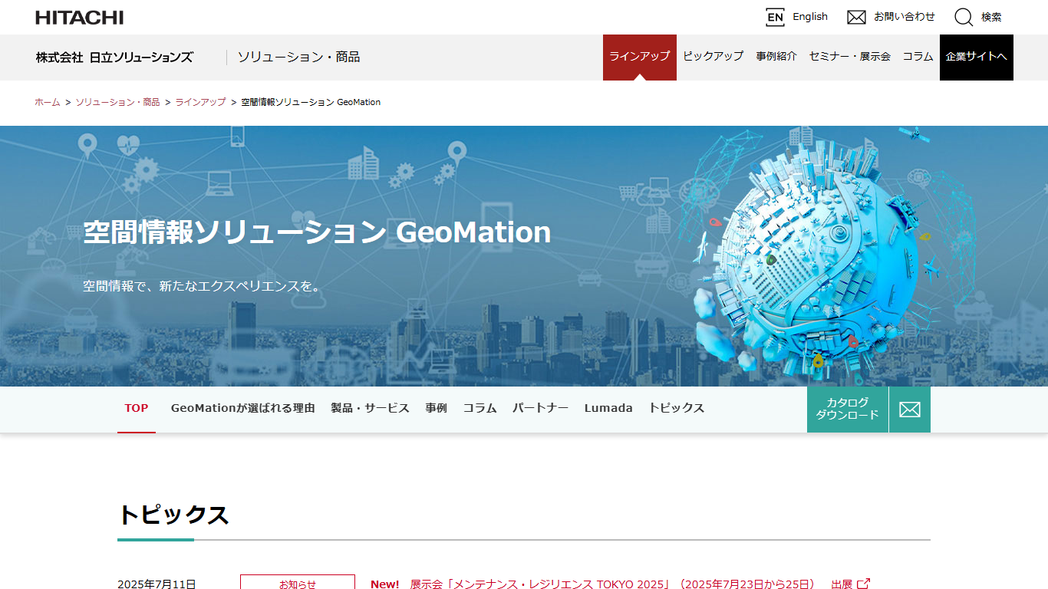Open セミナー・展示会 navigation item

[x=849, y=57]
